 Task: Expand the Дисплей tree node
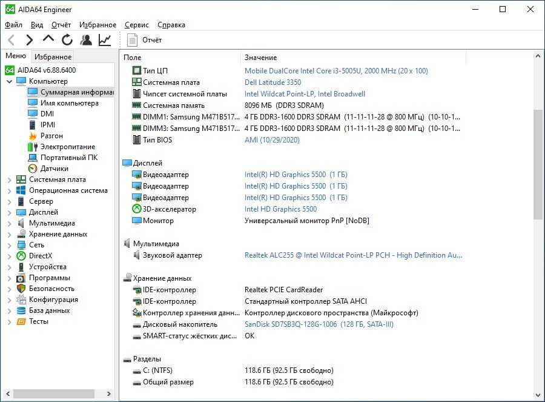click(9, 213)
